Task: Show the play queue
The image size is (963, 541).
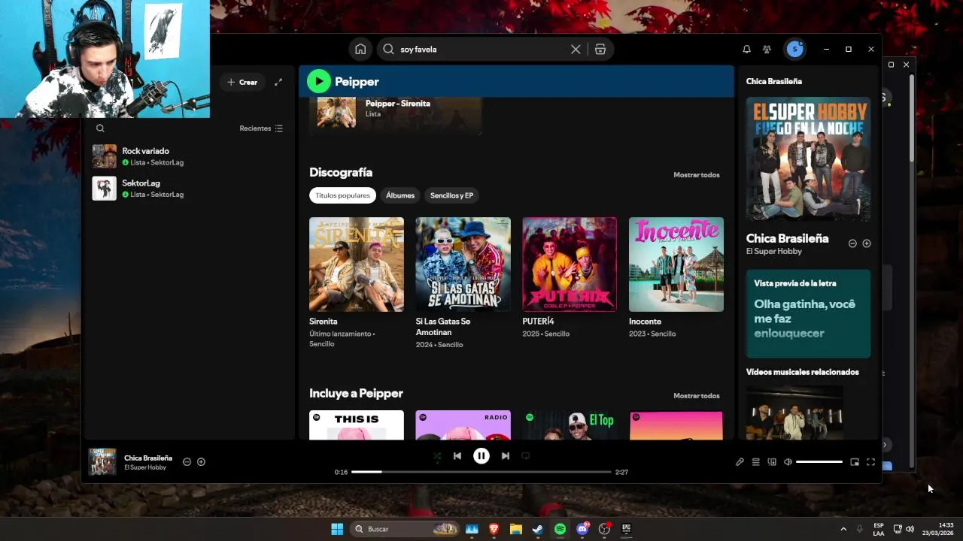Action: [755, 462]
